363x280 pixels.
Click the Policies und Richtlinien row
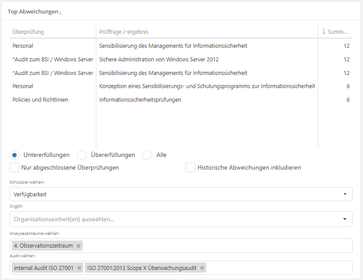tap(40, 100)
